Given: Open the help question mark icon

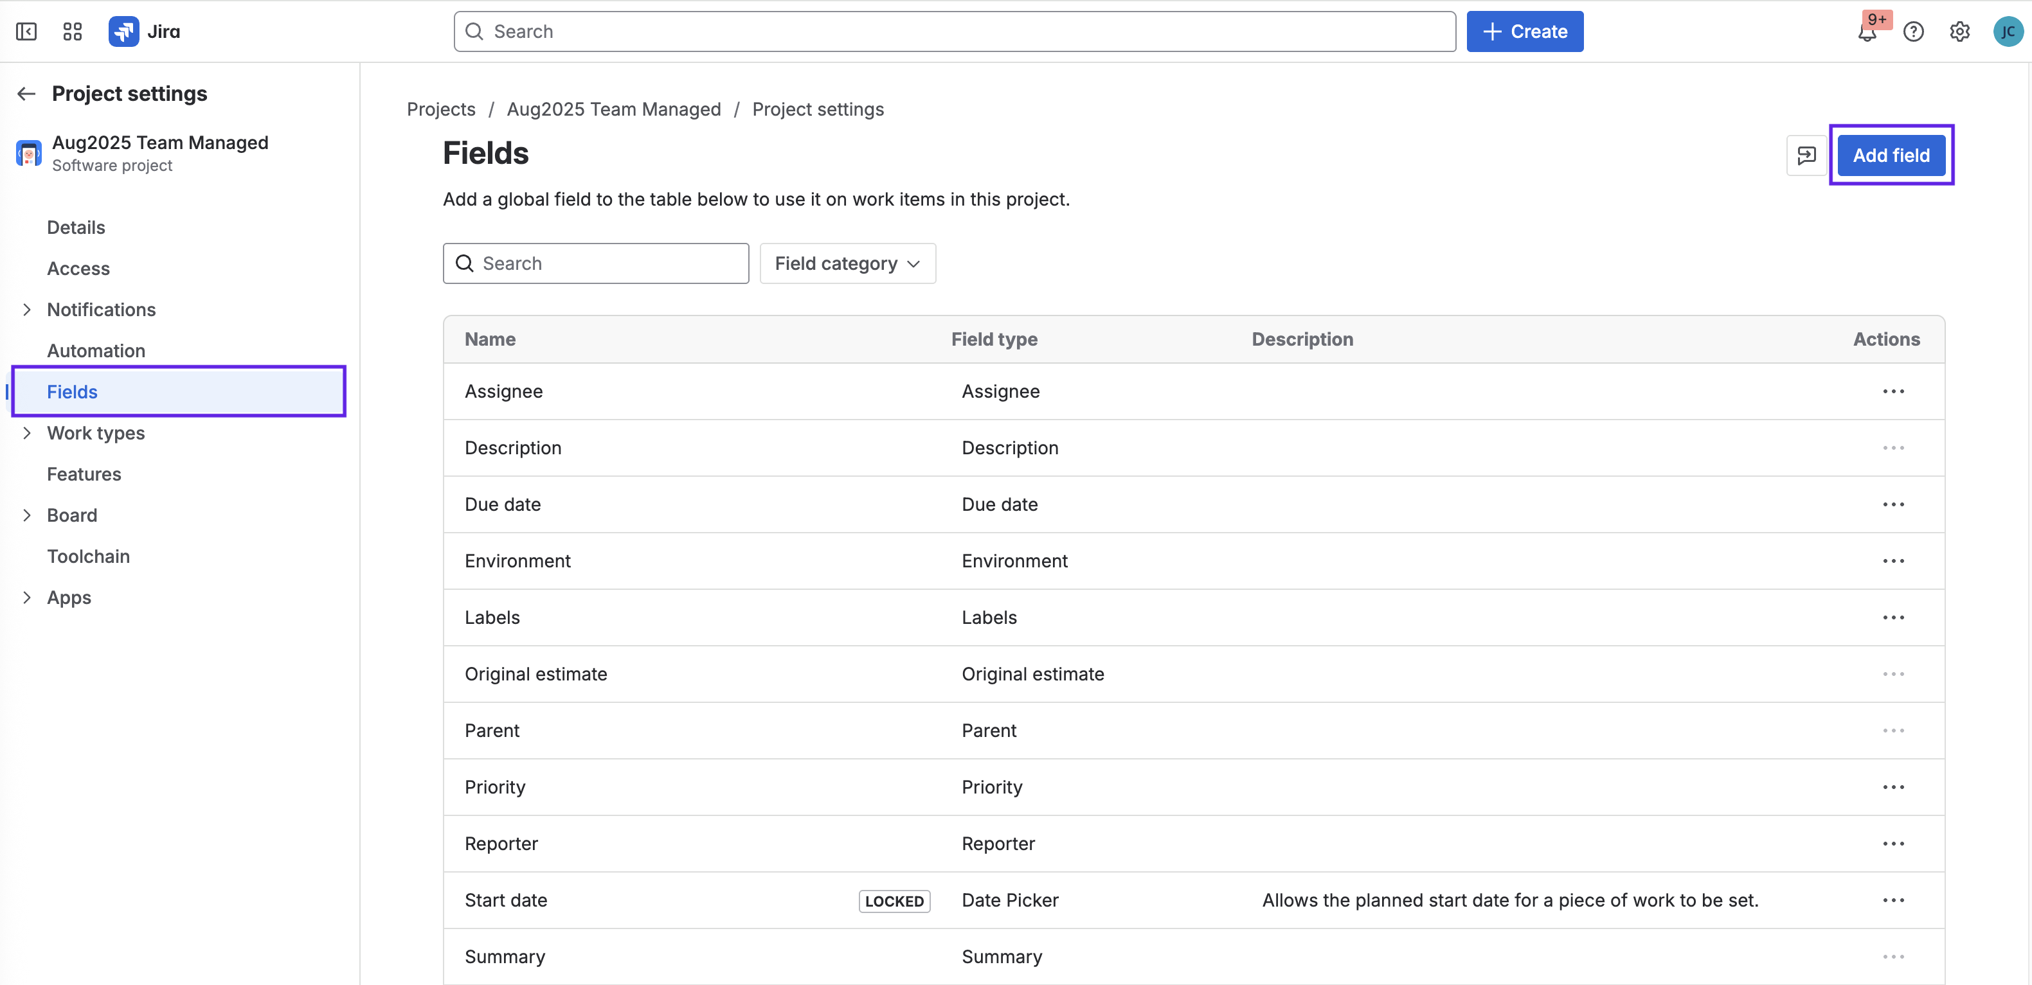Looking at the screenshot, I should click(x=1913, y=31).
